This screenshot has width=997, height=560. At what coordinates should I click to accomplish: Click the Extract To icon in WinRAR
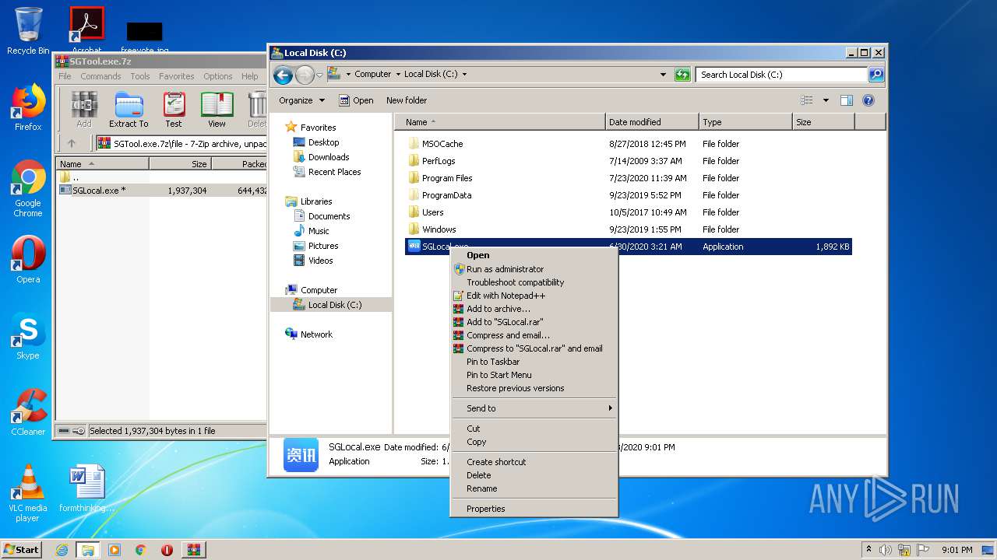(129, 109)
